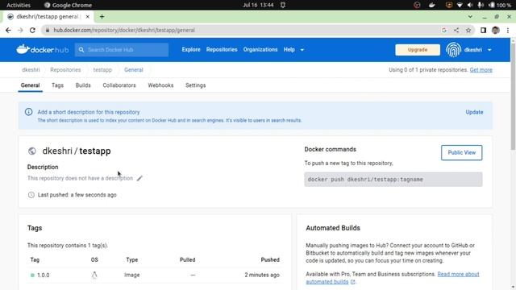Click the page vertical scrollbar

[513, 97]
